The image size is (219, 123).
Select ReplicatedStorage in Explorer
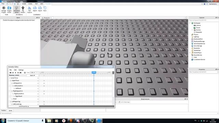pyautogui.click(x=199, y=41)
